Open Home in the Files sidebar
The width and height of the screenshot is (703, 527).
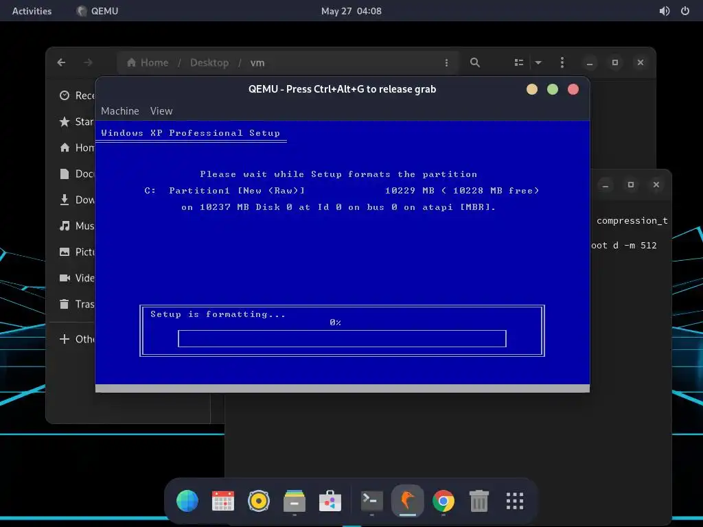pyautogui.click(x=77, y=148)
